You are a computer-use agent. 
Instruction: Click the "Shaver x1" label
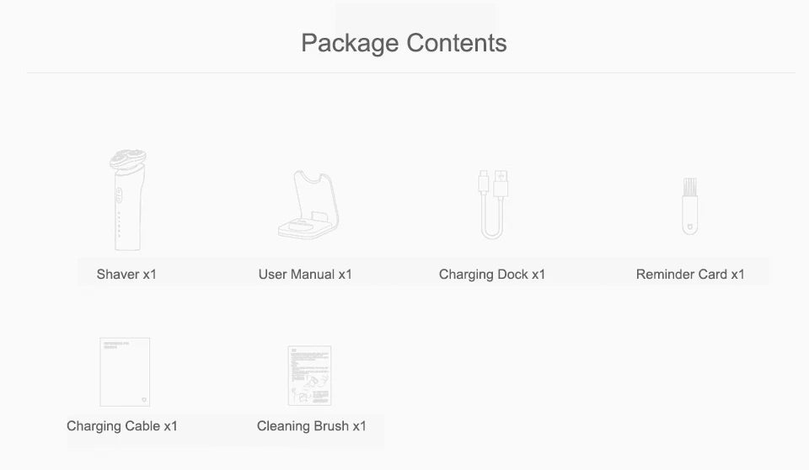point(126,275)
